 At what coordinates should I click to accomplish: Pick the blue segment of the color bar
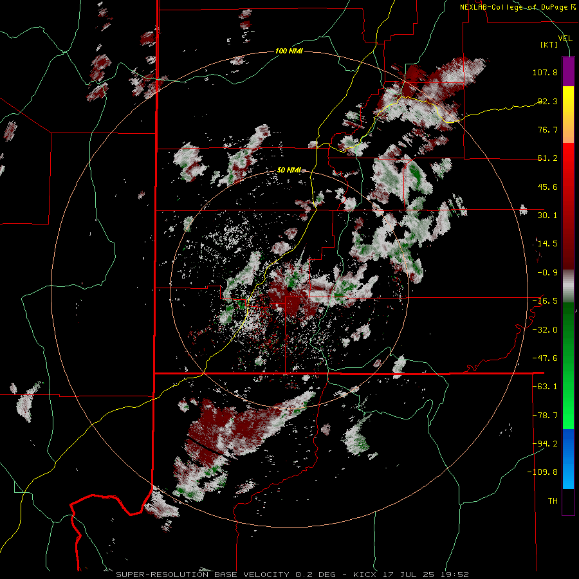[568, 459]
